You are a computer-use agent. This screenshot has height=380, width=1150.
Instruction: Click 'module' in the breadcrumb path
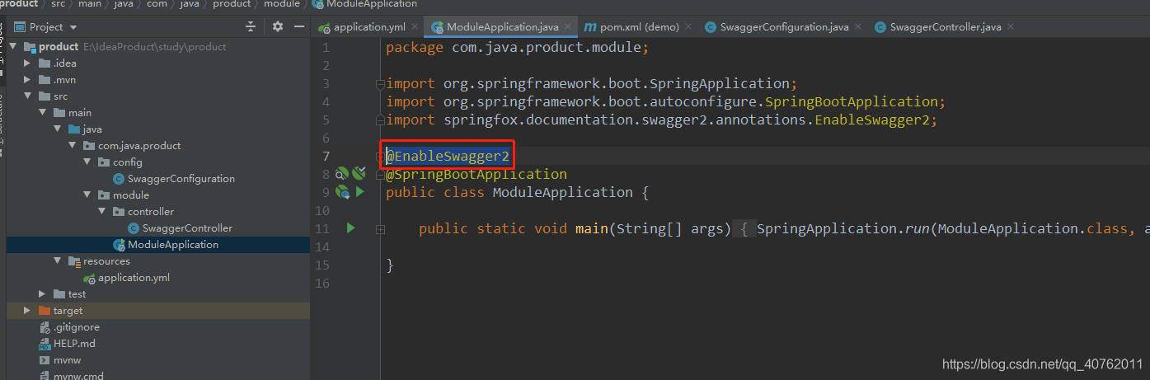tap(282, 4)
